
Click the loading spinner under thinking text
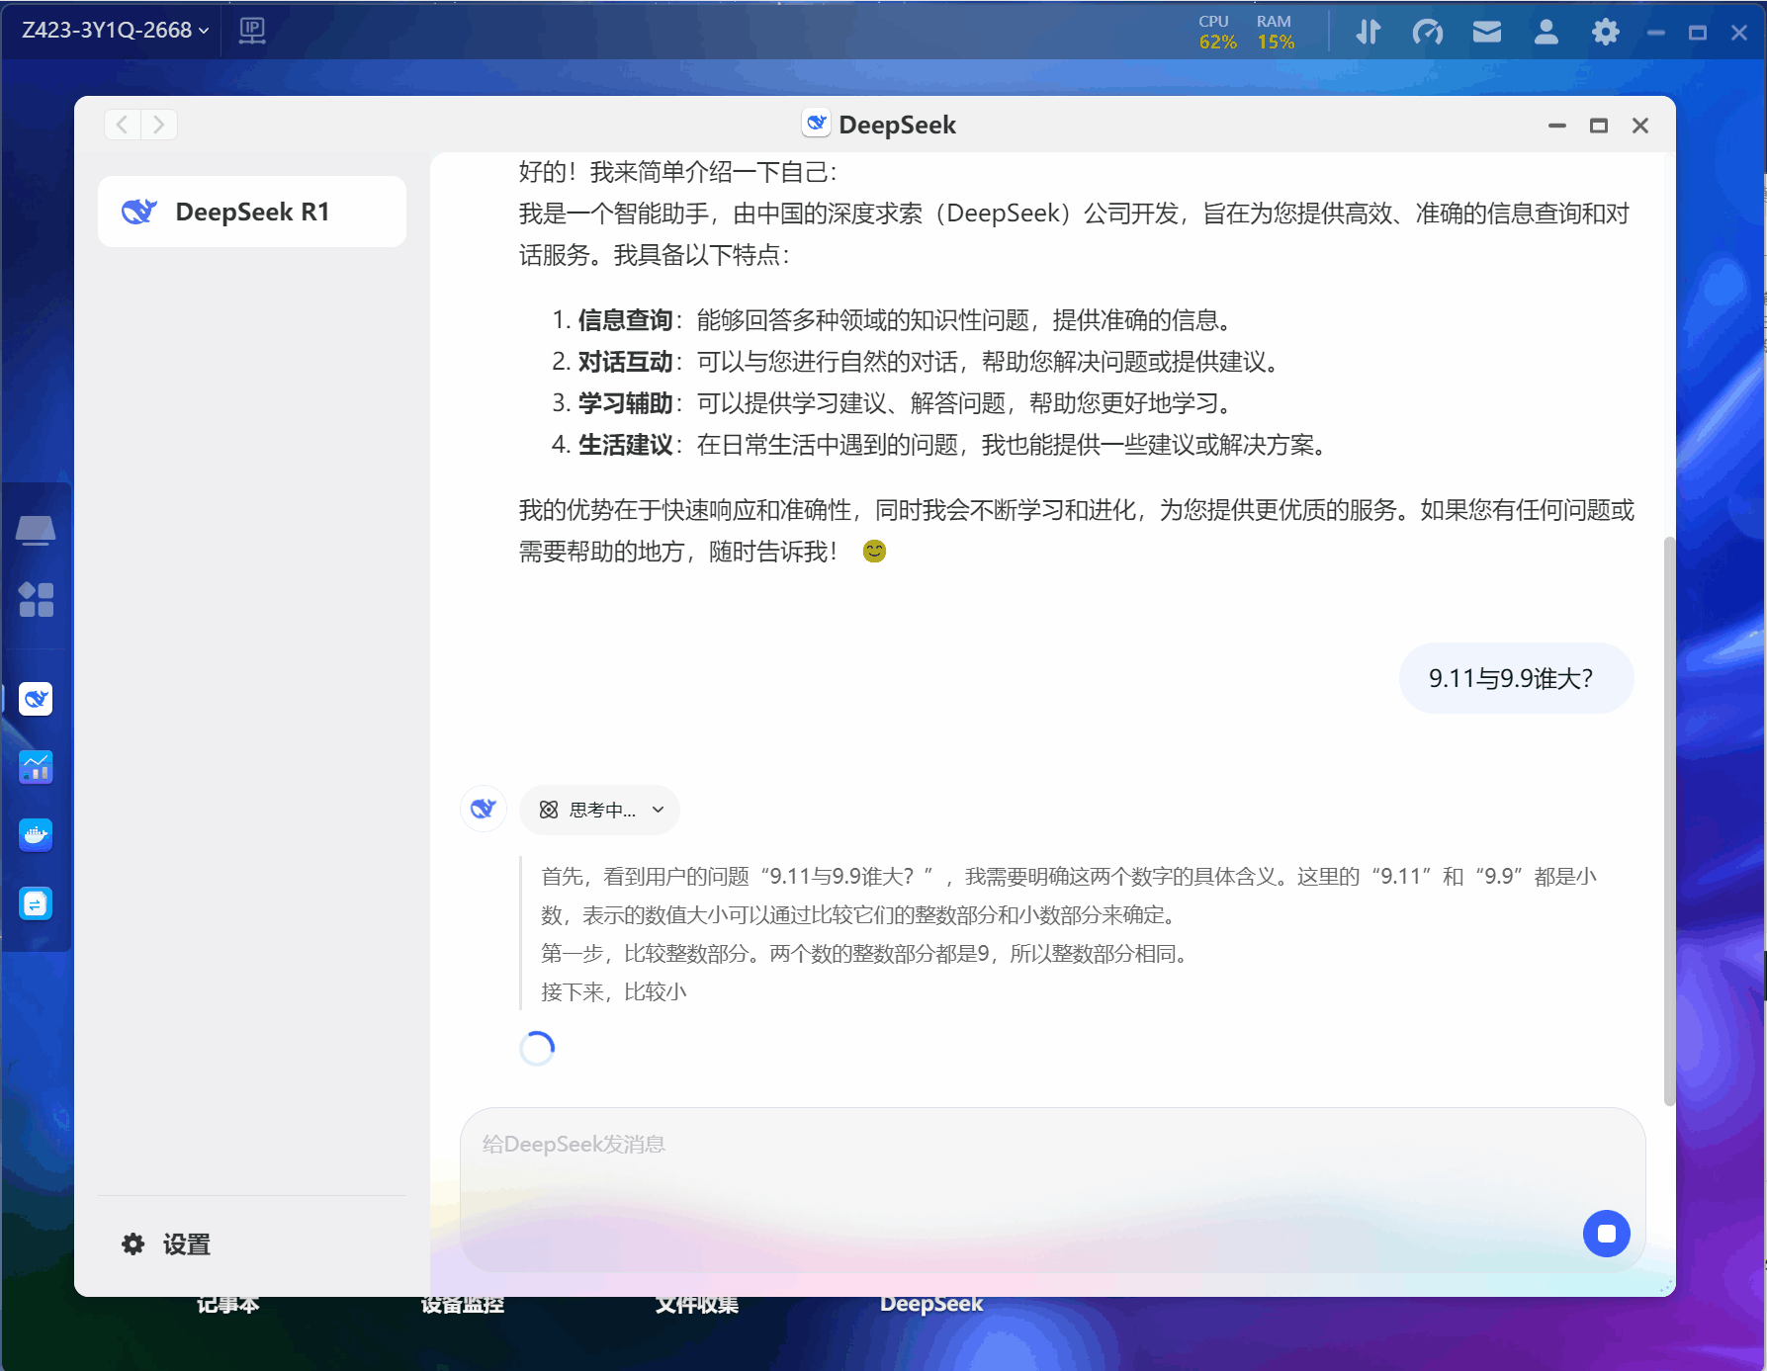click(x=537, y=1049)
